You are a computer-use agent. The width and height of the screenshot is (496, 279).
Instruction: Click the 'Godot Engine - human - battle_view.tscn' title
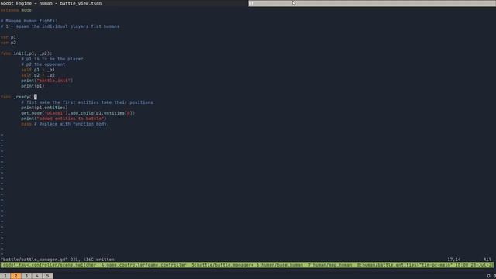(x=51, y=3)
